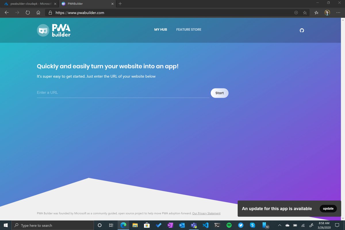
Task: Open Microsoft To Do checkmark icon
Action: pyautogui.click(x=158, y=225)
